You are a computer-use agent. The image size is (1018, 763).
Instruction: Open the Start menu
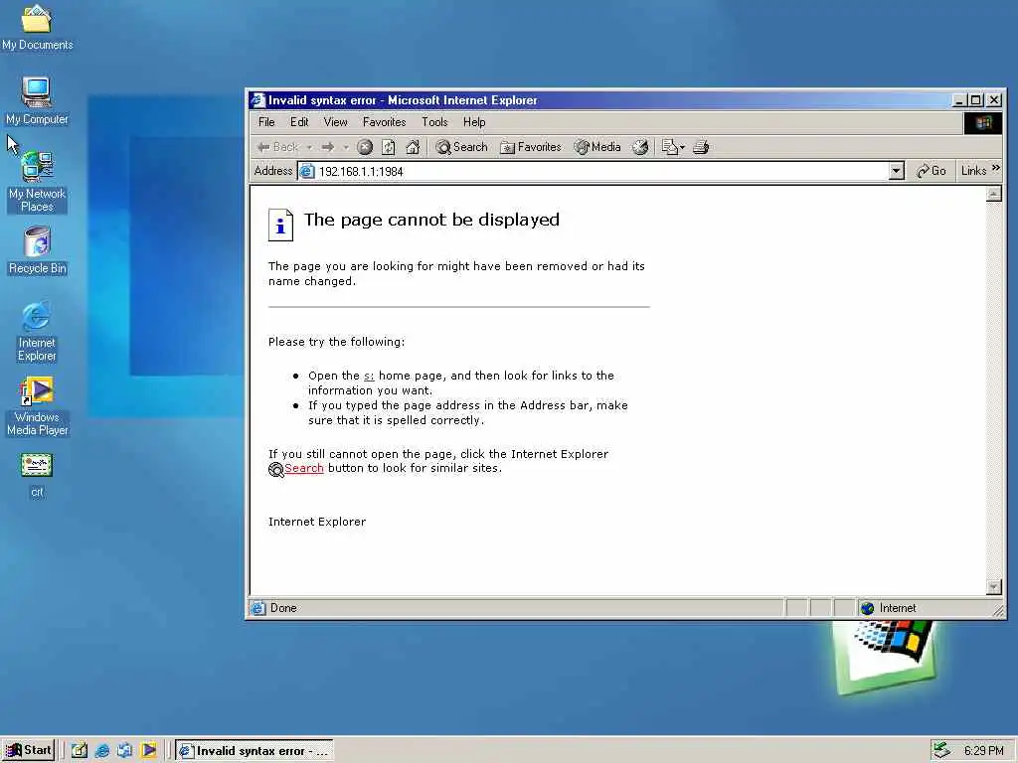pos(29,751)
